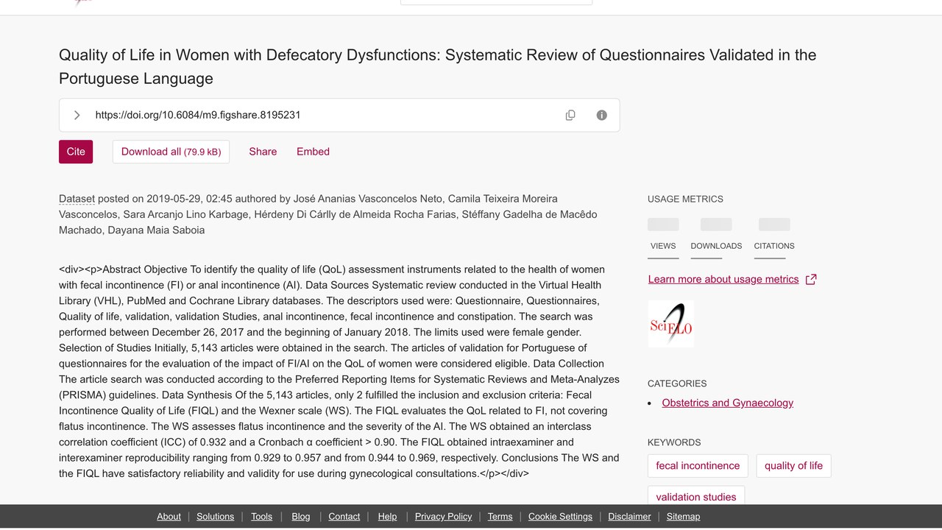Open the Tools footer link
This screenshot has height=530, width=942.
[x=261, y=517]
